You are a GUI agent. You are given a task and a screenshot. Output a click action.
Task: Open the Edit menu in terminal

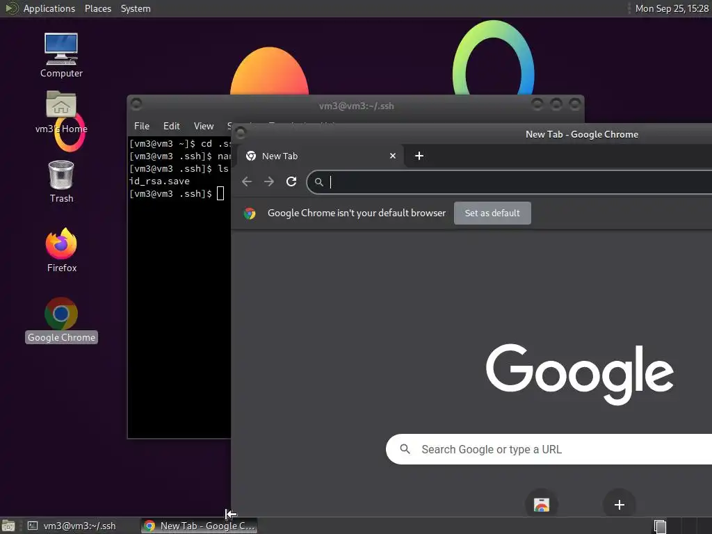pyautogui.click(x=172, y=127)
